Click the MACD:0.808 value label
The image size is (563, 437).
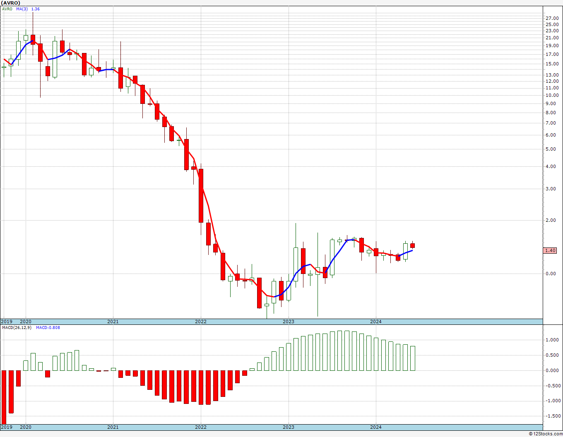tap(48, 327)
